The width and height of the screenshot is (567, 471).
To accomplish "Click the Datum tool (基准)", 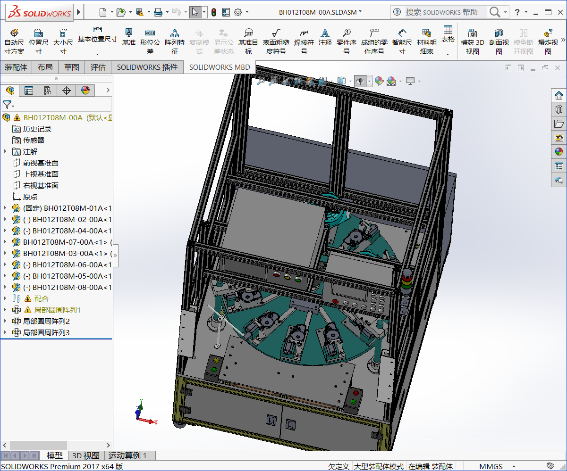I will (x=128, y=37).
